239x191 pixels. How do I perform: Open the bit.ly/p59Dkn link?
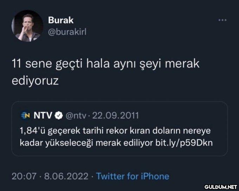(184, 143)
